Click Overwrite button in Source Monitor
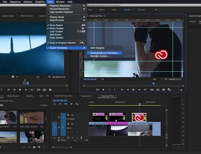201x154 pixels. [44, 90]
